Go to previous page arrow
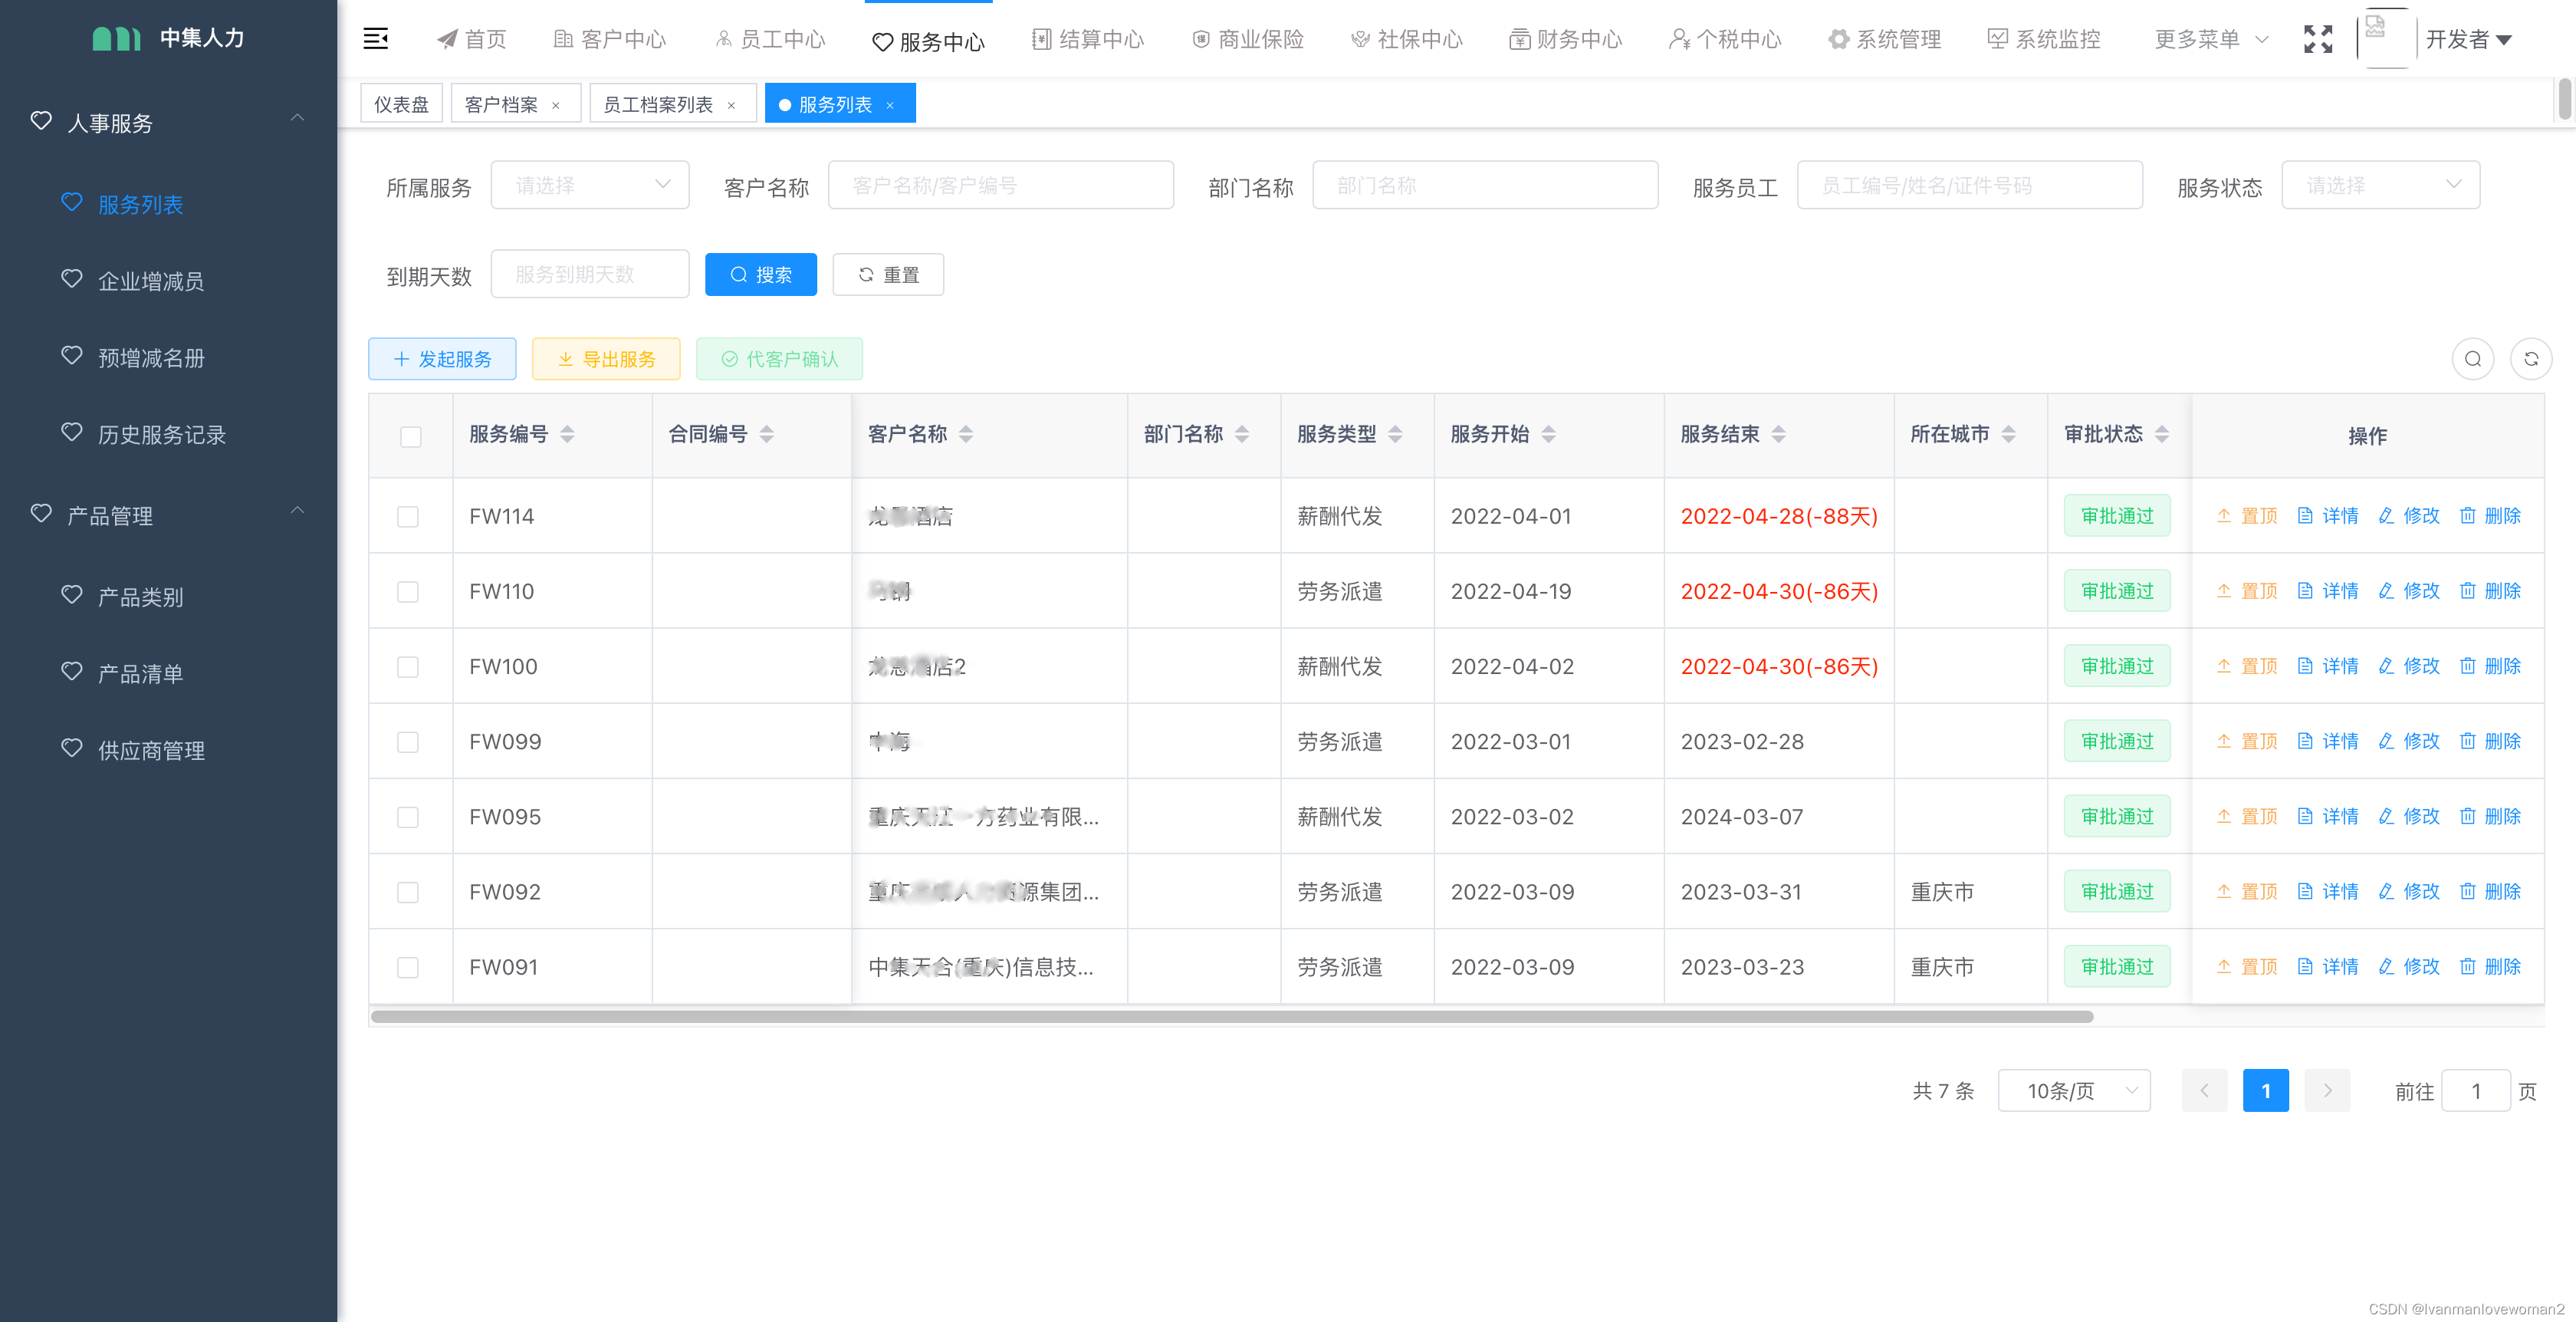 point(2204,1090)
